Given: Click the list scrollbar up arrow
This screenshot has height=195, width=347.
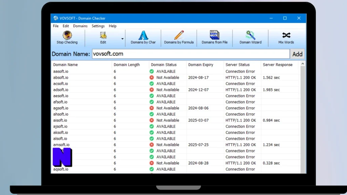Looking at the screenshot, I should [303, 64].
